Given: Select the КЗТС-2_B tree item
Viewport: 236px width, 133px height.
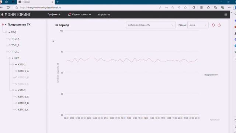Looking at the screenshot, I should tap(23, 103).
